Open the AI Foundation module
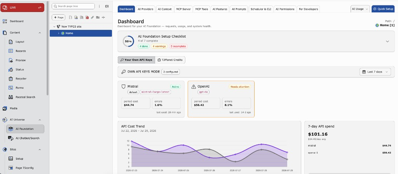This screenshot has width=398, height=174. pos(25,129)
